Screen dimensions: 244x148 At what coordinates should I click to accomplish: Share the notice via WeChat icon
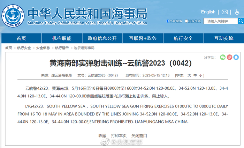223,57
